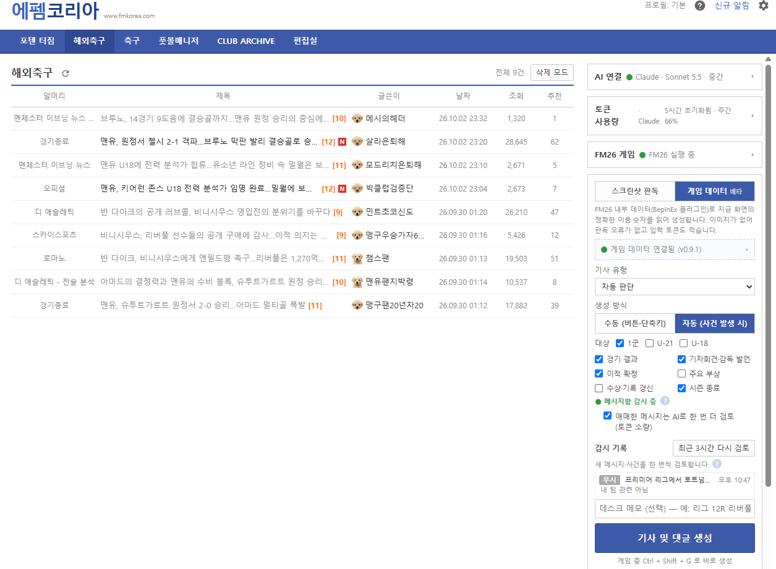The height and width of the screenshot is (569, 776).
Task: Click avatar icon next to 모드리치은퇴해
Action: [x=357, y=165]
